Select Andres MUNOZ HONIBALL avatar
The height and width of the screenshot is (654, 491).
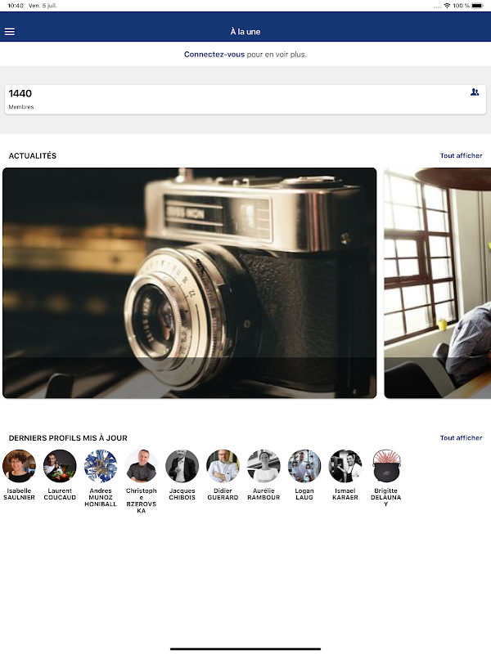(x=101, y=466)
